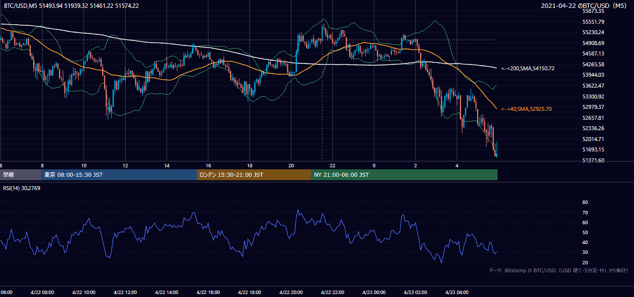Click price axis value 53622.47
Image resolution: width=634 pixels, height=297 pixels.
pyautogui.click(x=593, y=86)
